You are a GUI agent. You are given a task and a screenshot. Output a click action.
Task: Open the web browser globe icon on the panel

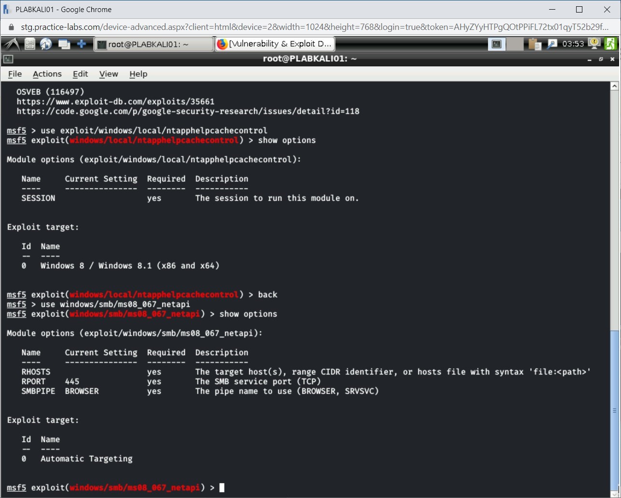(x=45, y=43)
